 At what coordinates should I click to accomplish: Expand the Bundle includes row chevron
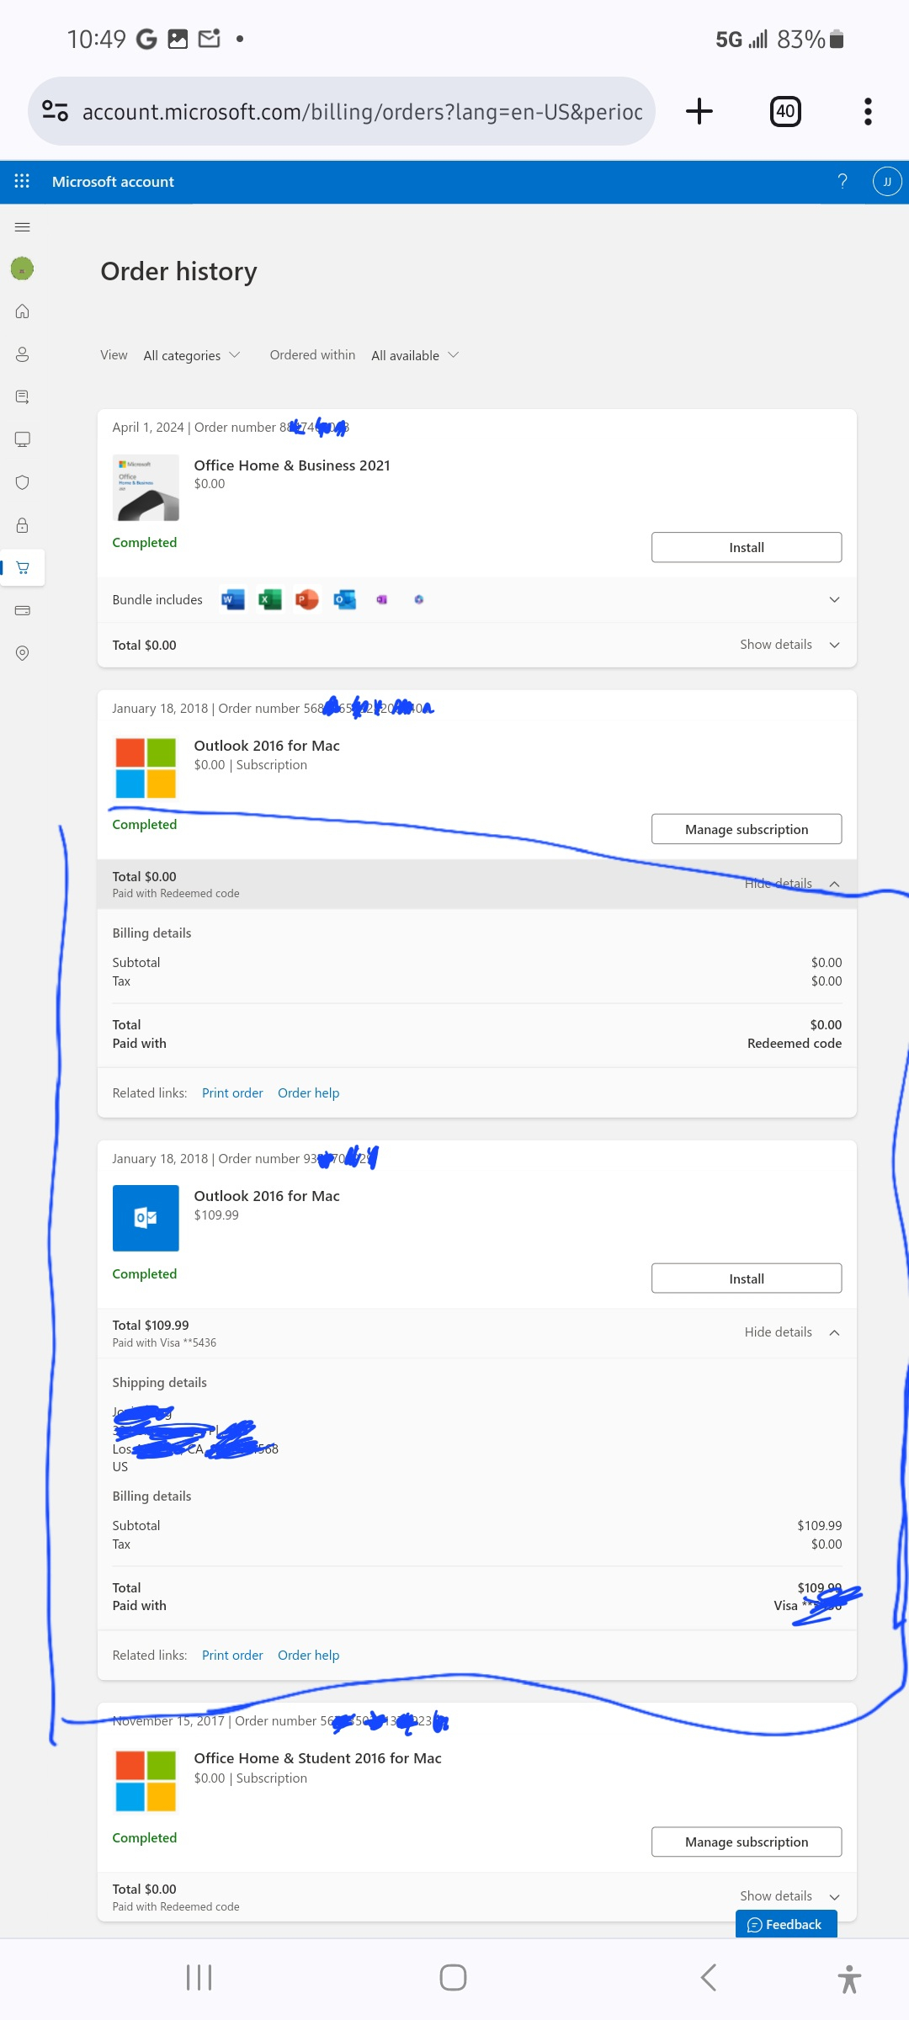coord(834,599)
